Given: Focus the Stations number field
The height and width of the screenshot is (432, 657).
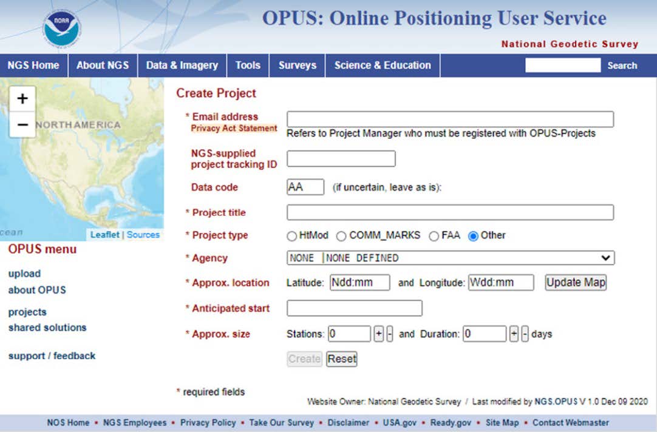Looking at the screenshot, I should pyautogui.click(x=350, y=334).
